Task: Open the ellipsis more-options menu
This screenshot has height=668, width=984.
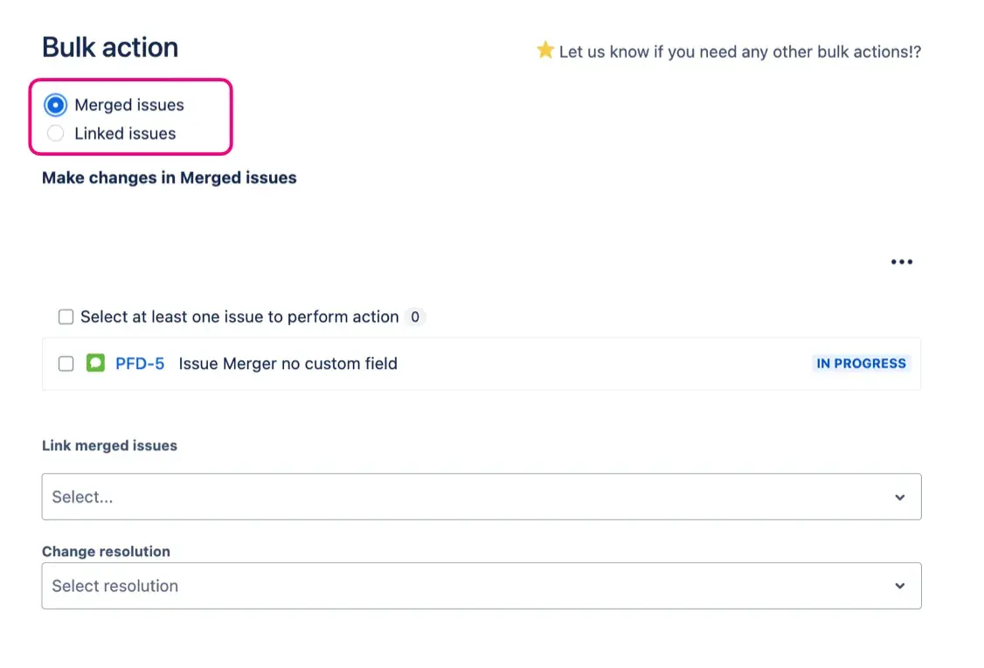Action: coord(901,261)
